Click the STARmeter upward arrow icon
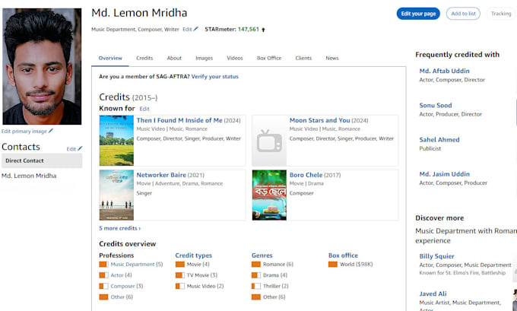Image resolution: width=517 pixels, height=311 pixels. pos(263,30)
